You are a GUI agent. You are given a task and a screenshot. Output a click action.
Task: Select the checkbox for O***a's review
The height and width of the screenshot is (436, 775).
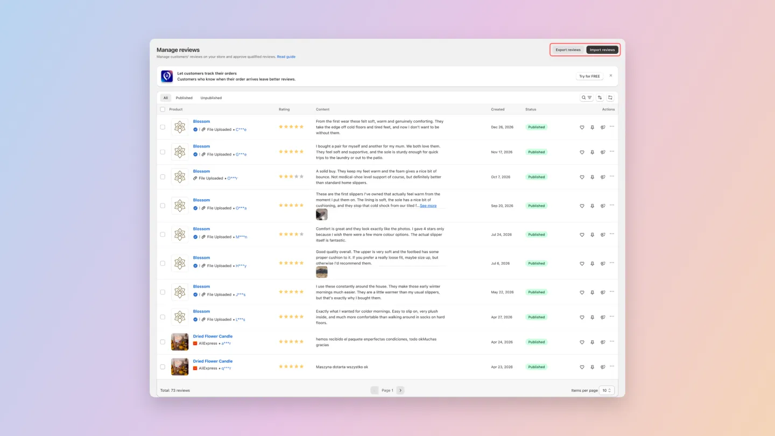163,206
